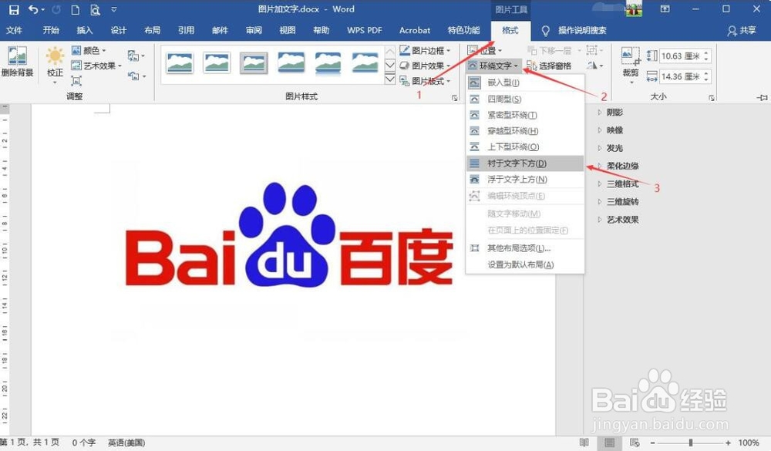
Task: Select the third picture style thumbnail with gray frame
Action: [x=254, y=63]
